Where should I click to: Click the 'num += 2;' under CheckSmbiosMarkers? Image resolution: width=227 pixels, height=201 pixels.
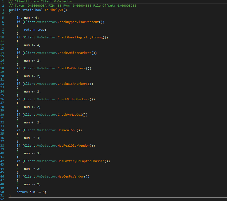point(32,61)
